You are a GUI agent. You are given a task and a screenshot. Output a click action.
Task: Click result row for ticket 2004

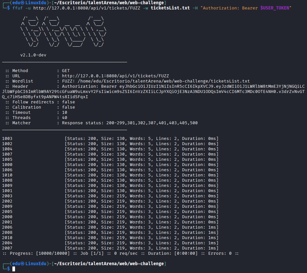(110, 243)
